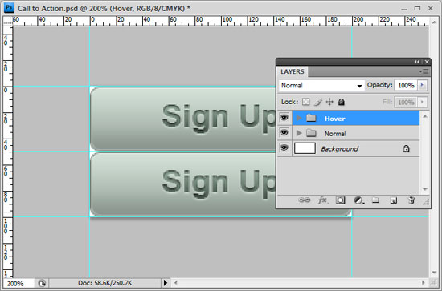Click the horizontal scrollbar left arrow
The image size is (442, 291).
pos(175,283)
